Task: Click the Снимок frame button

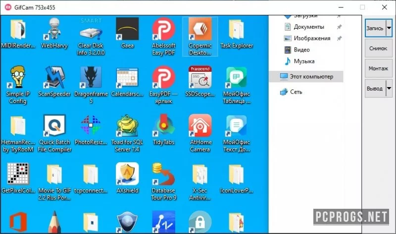Action: pos(378,48)
